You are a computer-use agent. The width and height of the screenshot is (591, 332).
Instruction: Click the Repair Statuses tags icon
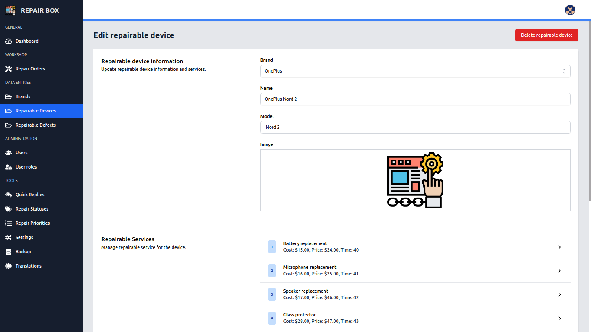[x=8, y=209]
